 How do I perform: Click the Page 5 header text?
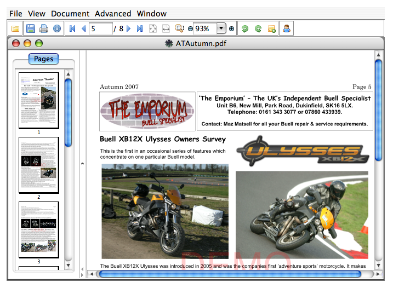(362, 87)
